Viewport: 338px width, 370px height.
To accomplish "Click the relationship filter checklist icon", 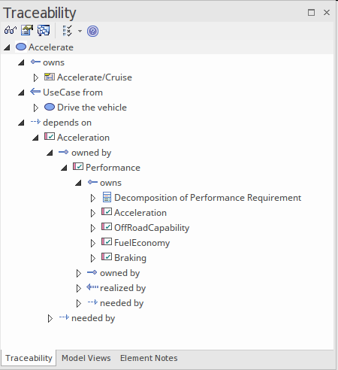I will click(67, 31).
